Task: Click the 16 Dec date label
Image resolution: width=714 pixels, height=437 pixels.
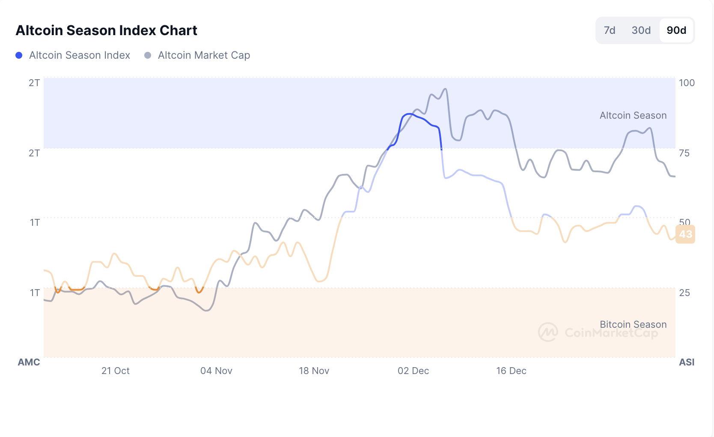Action: (x=511, y=371)
